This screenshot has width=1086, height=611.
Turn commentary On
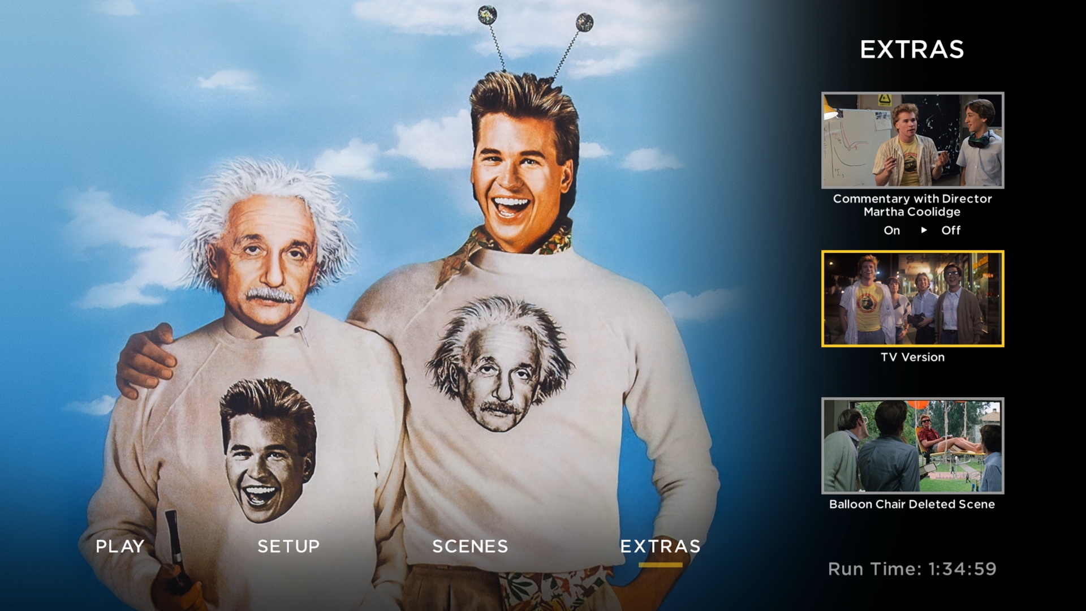(891, 230)
